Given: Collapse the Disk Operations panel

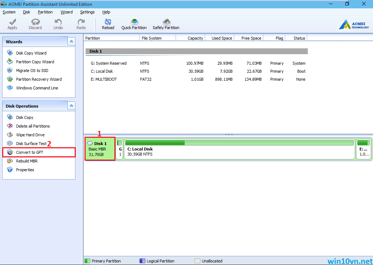Looking at the screenshot, I should click(x=71, y=106).
